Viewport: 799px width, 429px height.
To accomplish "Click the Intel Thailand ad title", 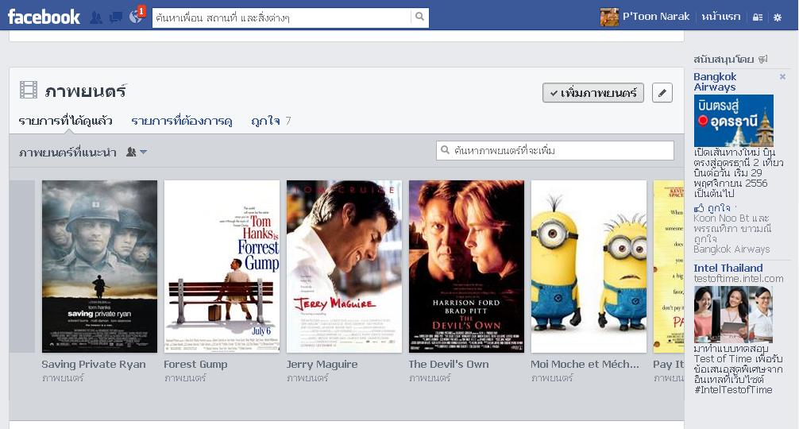I will click(728, 268).
